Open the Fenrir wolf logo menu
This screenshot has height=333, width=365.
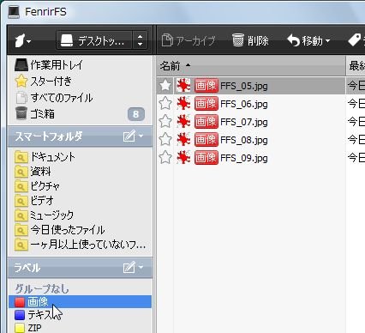pos(22,41)
